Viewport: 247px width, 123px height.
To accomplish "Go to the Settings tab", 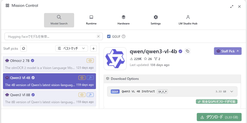I will [x=156, y=20].
